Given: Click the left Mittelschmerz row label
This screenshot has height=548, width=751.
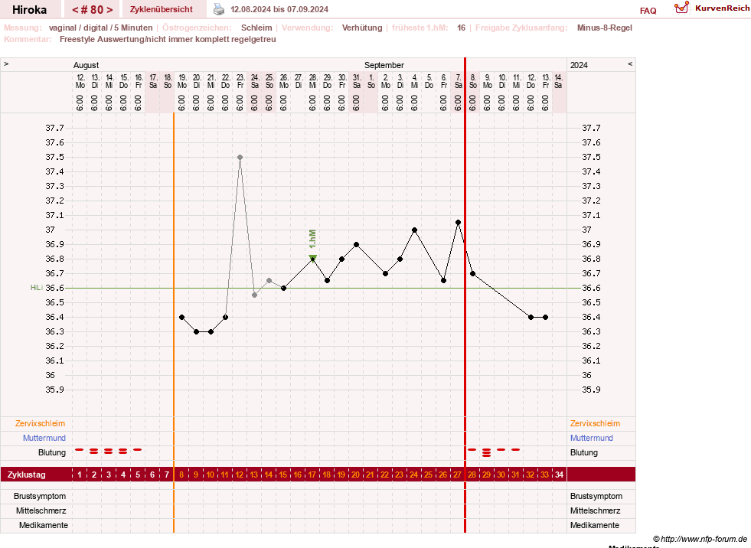Looking at the screenshot, I should tap(41, 510).
